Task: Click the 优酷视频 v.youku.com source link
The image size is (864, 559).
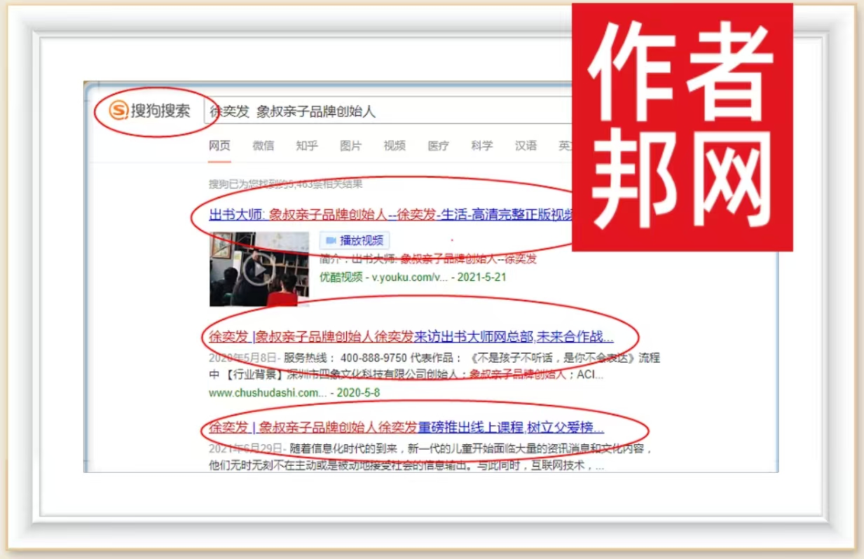Action: tap(383, 277)
